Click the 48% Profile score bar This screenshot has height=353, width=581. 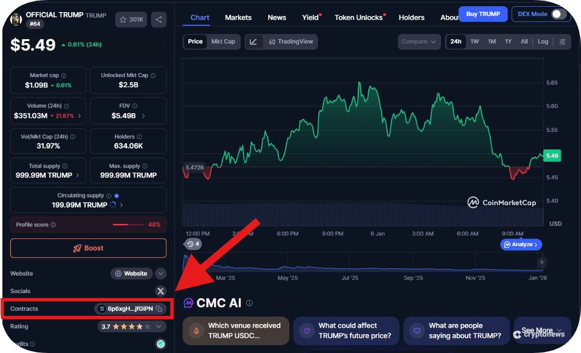128,224
